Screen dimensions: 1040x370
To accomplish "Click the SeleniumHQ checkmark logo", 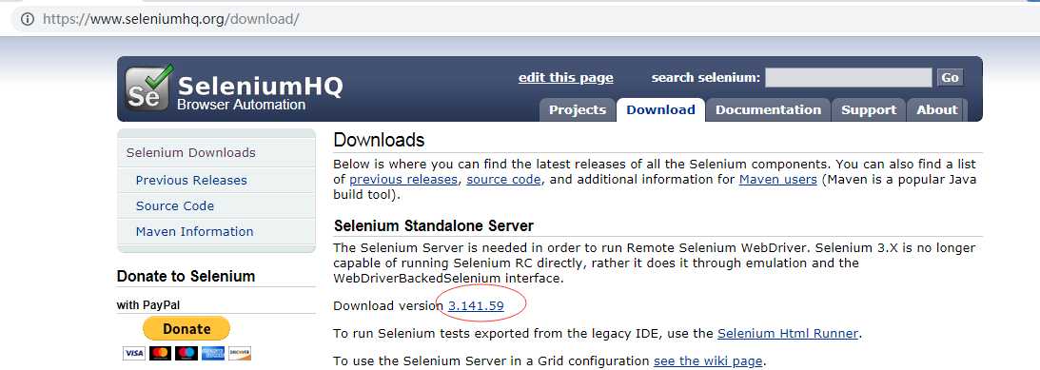I will point(149,87).
